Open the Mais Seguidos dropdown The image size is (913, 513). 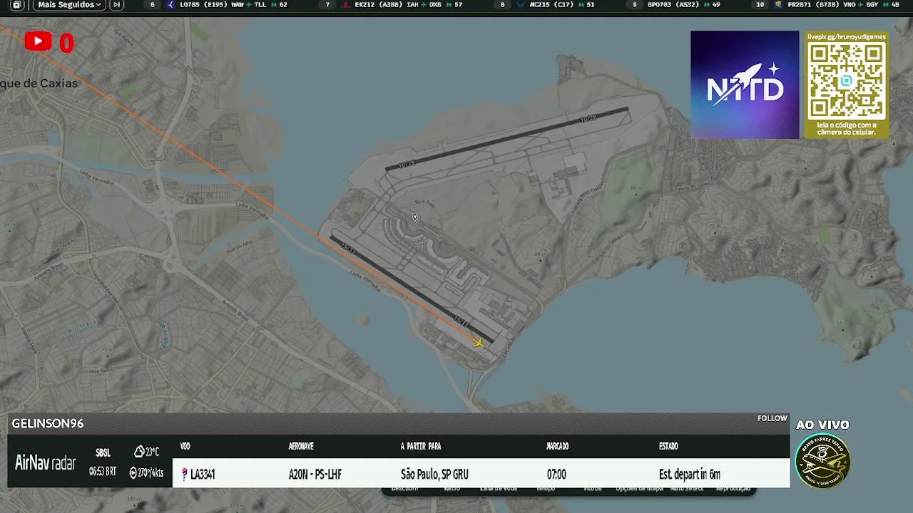coord(69,5)
